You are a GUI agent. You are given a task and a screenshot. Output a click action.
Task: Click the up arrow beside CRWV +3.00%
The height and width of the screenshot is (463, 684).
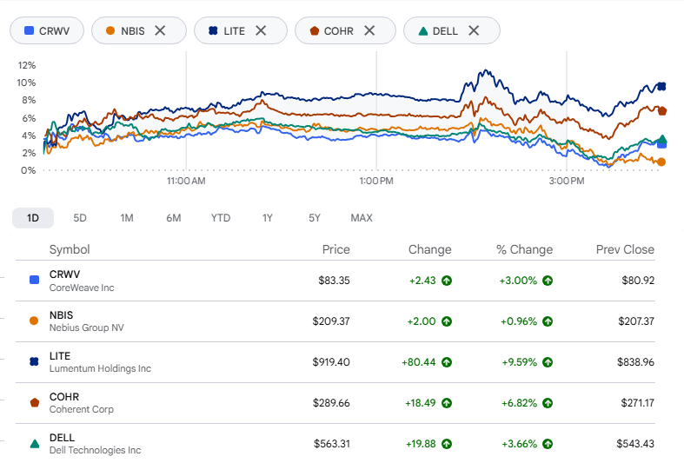click(548, 281)
